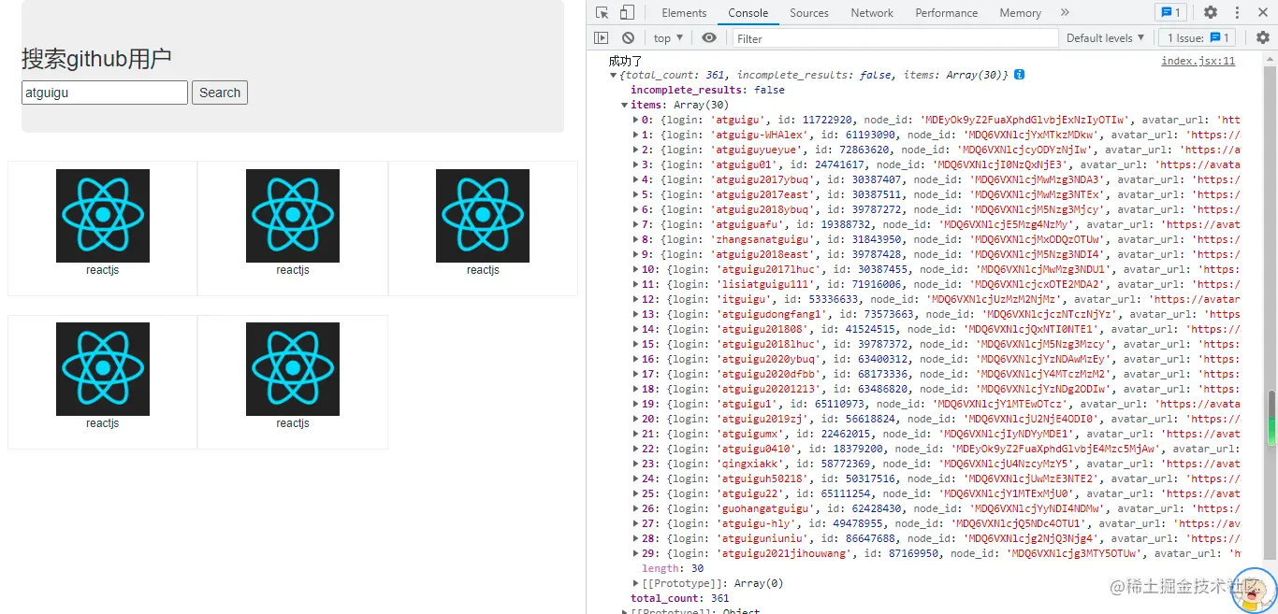Expand the [[Prototype]]: Array(0) node
The height and width of the screenshot is (614, 1278).
tap(636, 583)
